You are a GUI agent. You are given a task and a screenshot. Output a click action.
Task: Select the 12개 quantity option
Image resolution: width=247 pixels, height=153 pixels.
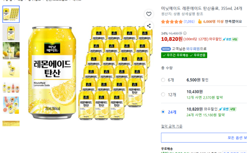(x=163, y=94)
